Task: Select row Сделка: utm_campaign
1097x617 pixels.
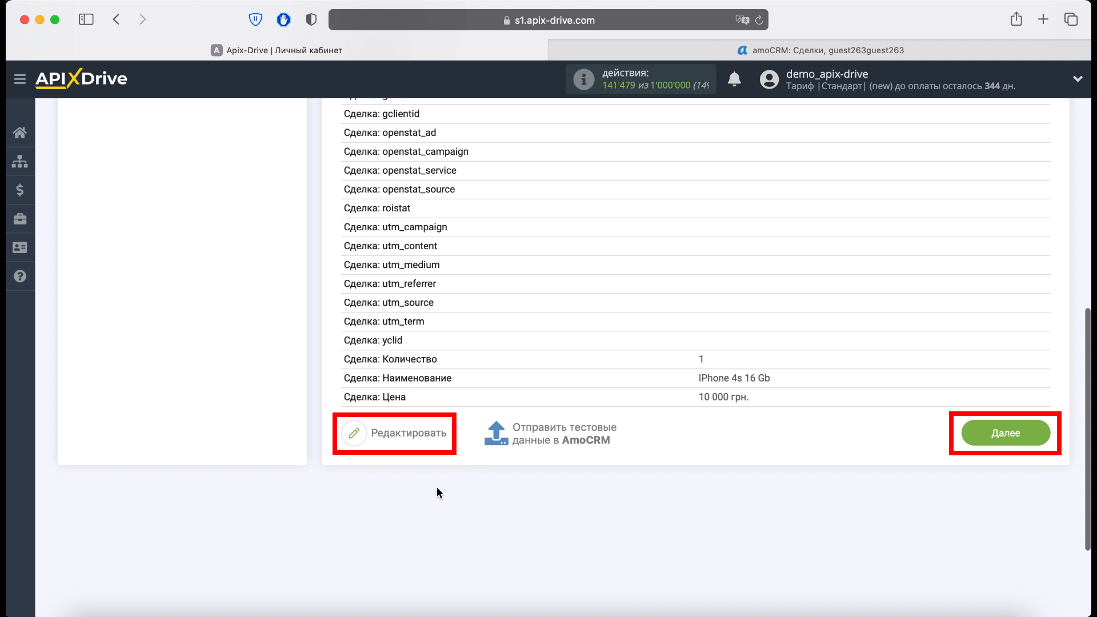Action: [695, 227]
